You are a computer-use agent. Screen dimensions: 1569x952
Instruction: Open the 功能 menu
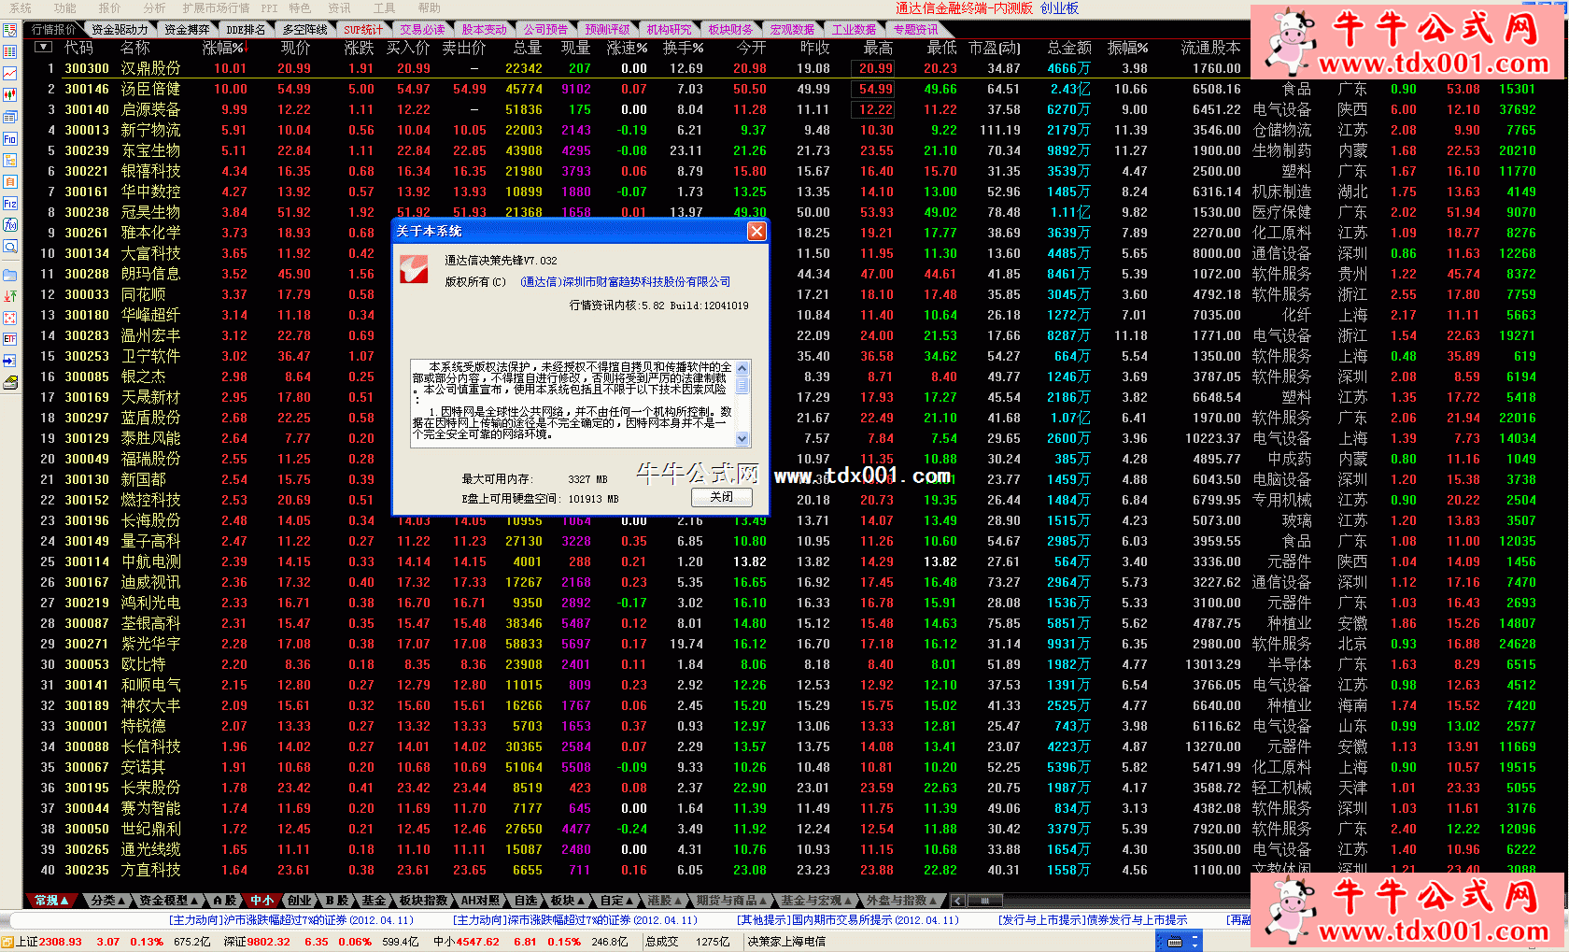(65, 8)
